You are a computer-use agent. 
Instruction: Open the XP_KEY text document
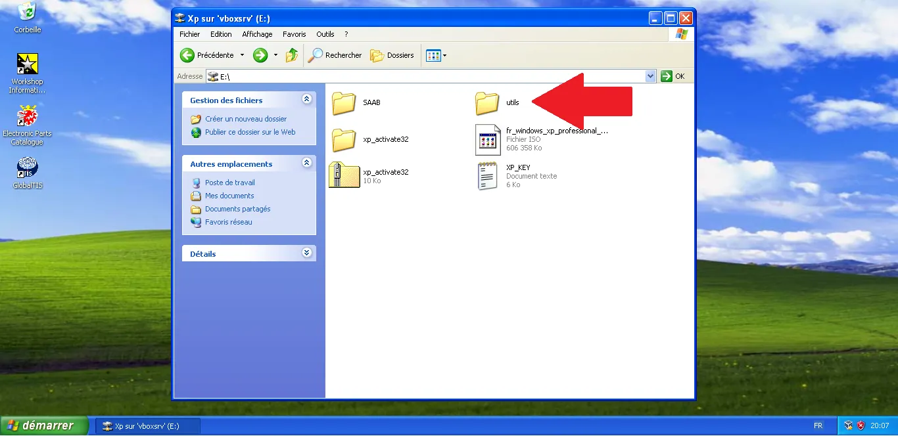(487, 175)
